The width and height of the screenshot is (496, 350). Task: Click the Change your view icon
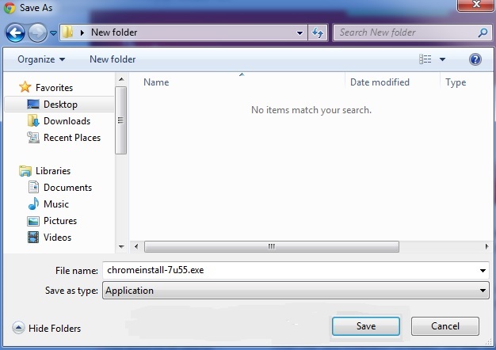[425, 59]
